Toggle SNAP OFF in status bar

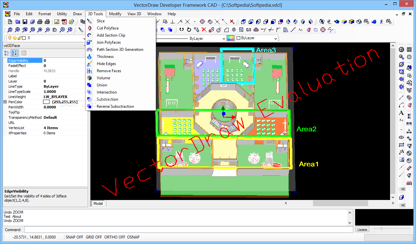click(74, 237)
